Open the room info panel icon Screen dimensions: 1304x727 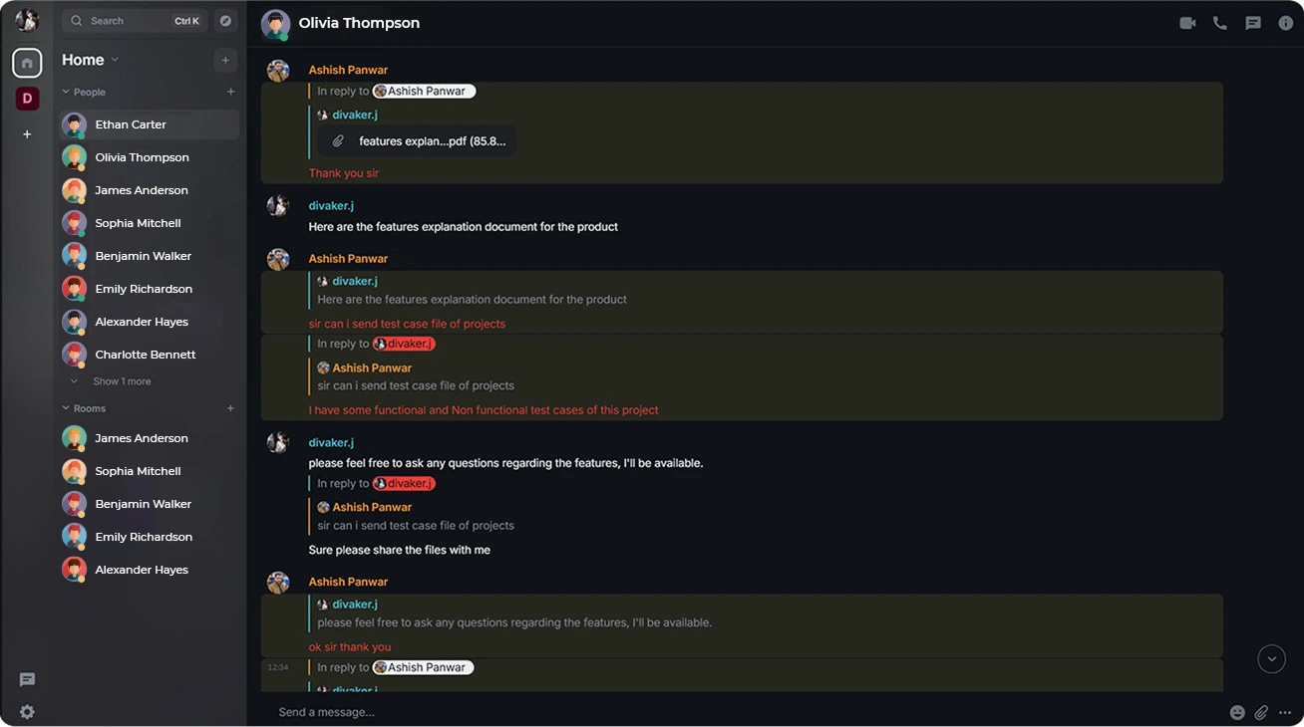click(1286, 23)
